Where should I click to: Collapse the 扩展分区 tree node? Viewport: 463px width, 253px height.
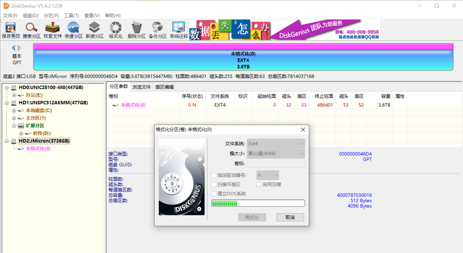pyautogui.click(x=13, y=126)
